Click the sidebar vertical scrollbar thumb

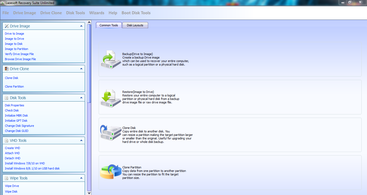pyautogui.click(x=89, y=63)
